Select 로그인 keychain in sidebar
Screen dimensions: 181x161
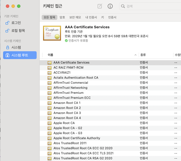[20, 23]
